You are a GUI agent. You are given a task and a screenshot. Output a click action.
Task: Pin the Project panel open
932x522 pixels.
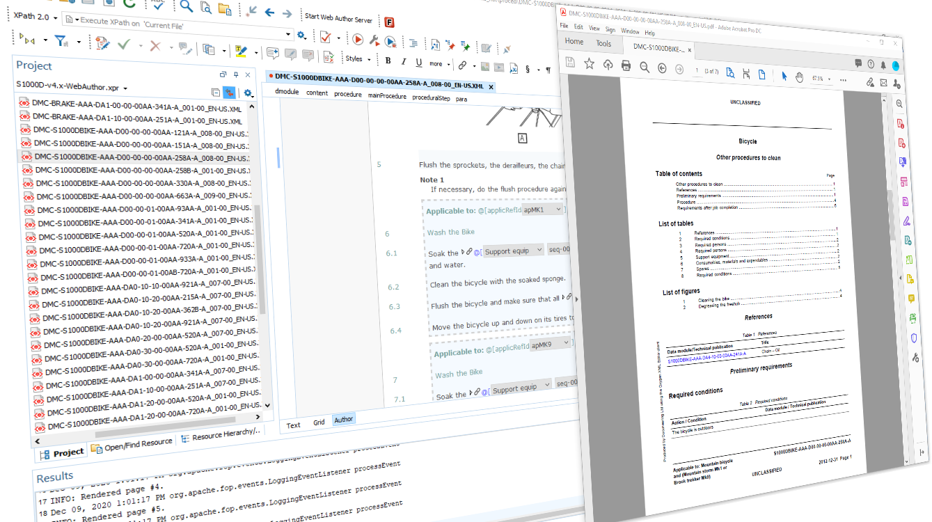[236, 75]
